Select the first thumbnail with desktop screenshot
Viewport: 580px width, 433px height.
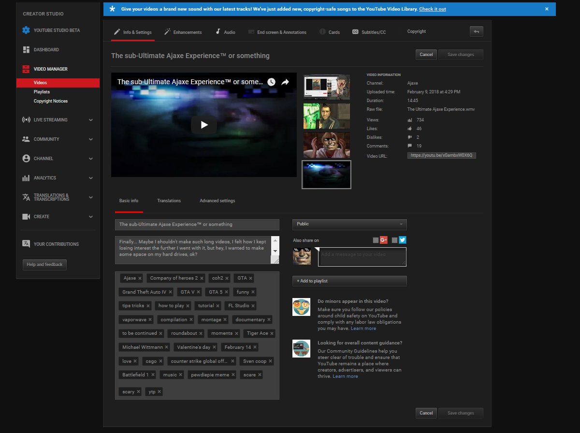pos(327,87)
